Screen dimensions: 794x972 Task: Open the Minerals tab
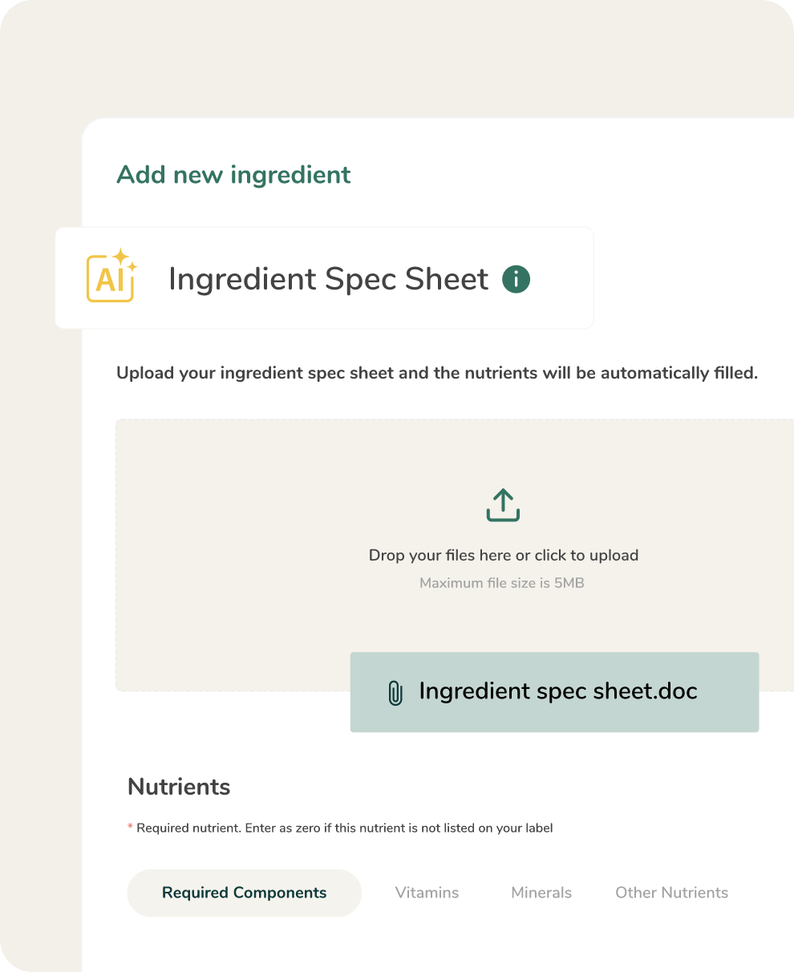[x=541, y=893]
